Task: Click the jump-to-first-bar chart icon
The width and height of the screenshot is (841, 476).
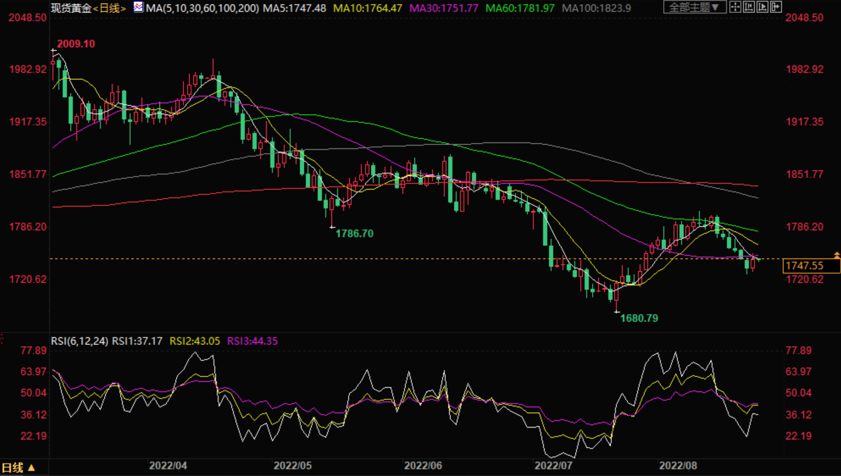Action: (x=748, y=7)
